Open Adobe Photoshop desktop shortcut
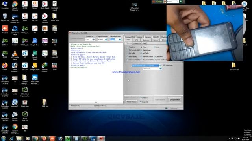 click(x=15, y=67)
